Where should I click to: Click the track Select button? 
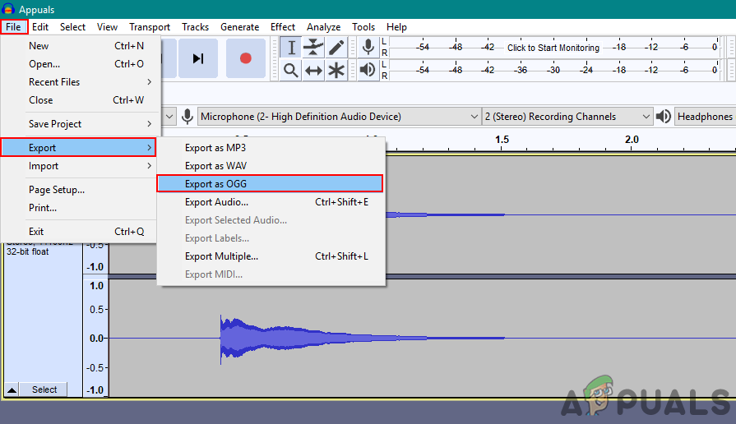[x=44, y=389]
